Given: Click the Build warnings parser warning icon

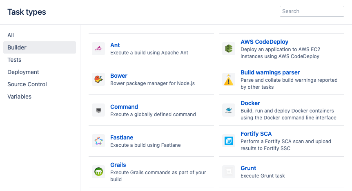Looking at the screenshot, I should [229, 79].
